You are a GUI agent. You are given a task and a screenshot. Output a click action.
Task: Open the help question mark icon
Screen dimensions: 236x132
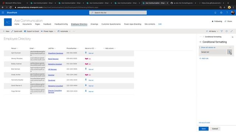click(227, 13)
